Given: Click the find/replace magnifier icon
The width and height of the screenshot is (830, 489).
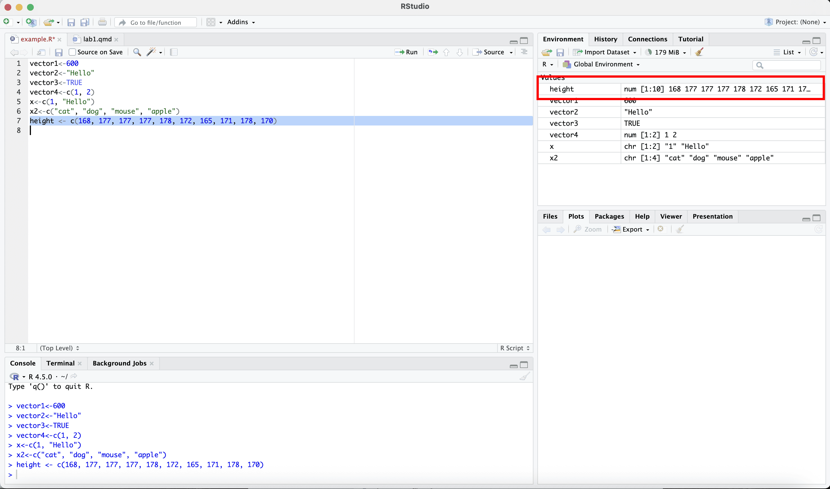Looking at the screenshot, I should (137, 52).
